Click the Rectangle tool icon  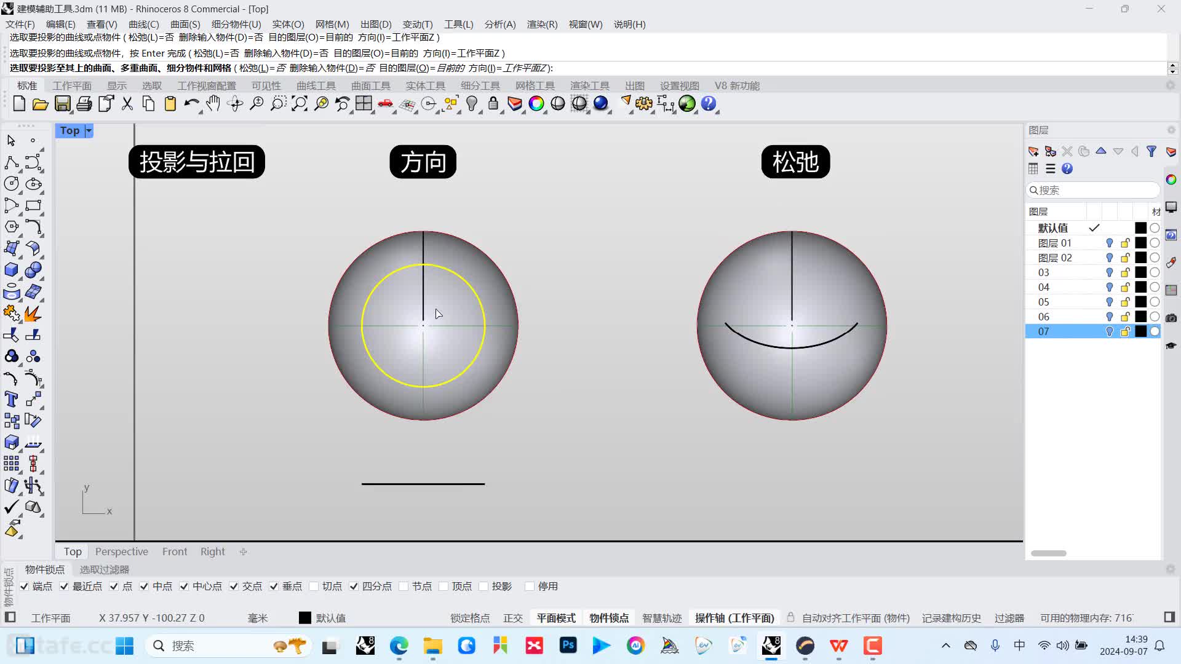(33, 205)
